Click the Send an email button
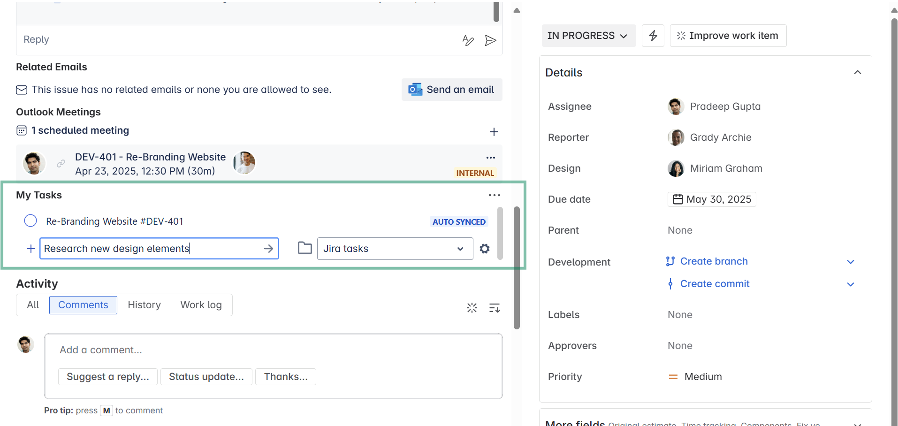Screen dimensions: 898x426 pos(451,90)
